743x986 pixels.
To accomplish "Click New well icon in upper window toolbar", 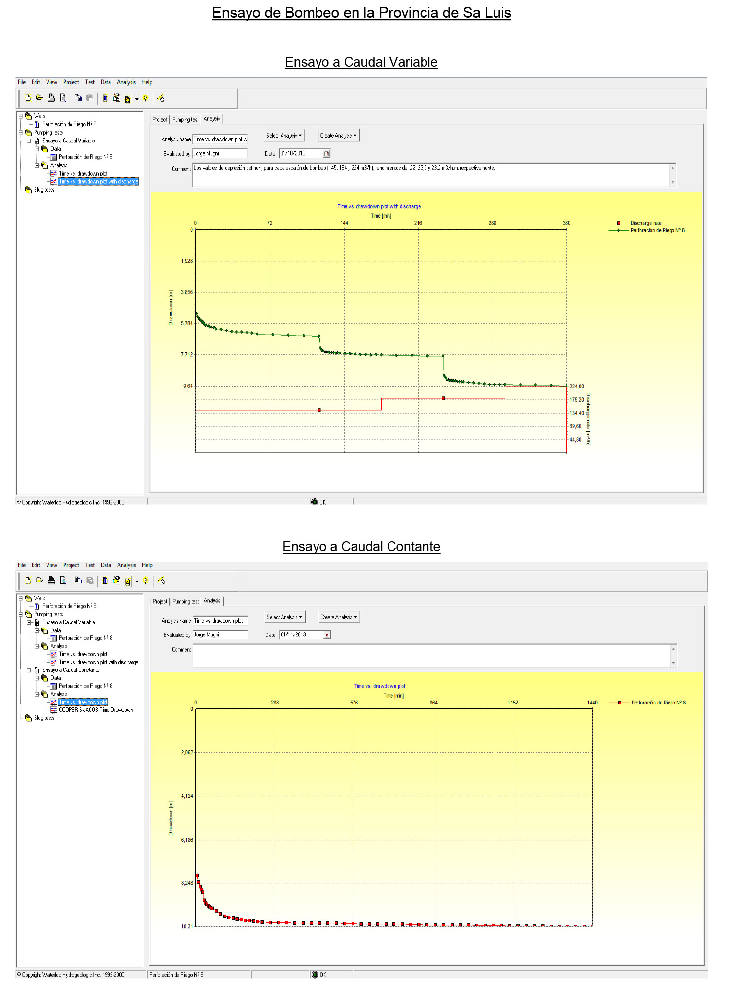I will (105, 98).
